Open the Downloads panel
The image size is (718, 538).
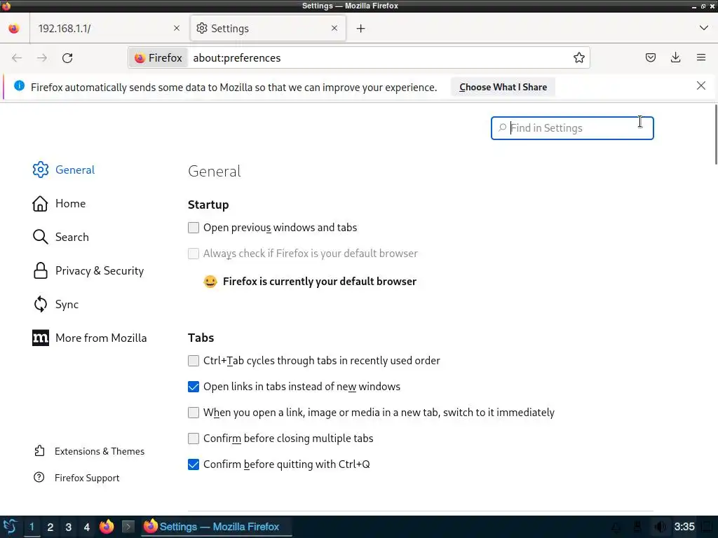click(x=675, y=57)
